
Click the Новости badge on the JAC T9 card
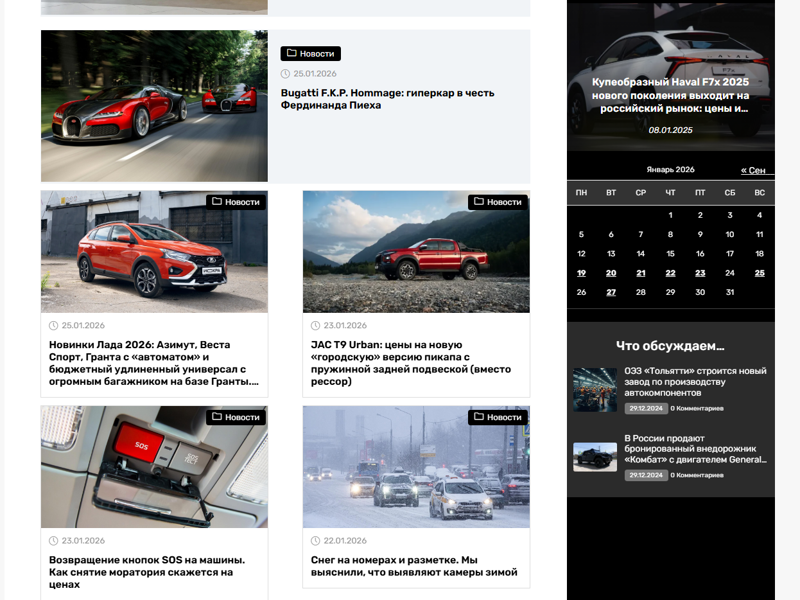point(498,202)
